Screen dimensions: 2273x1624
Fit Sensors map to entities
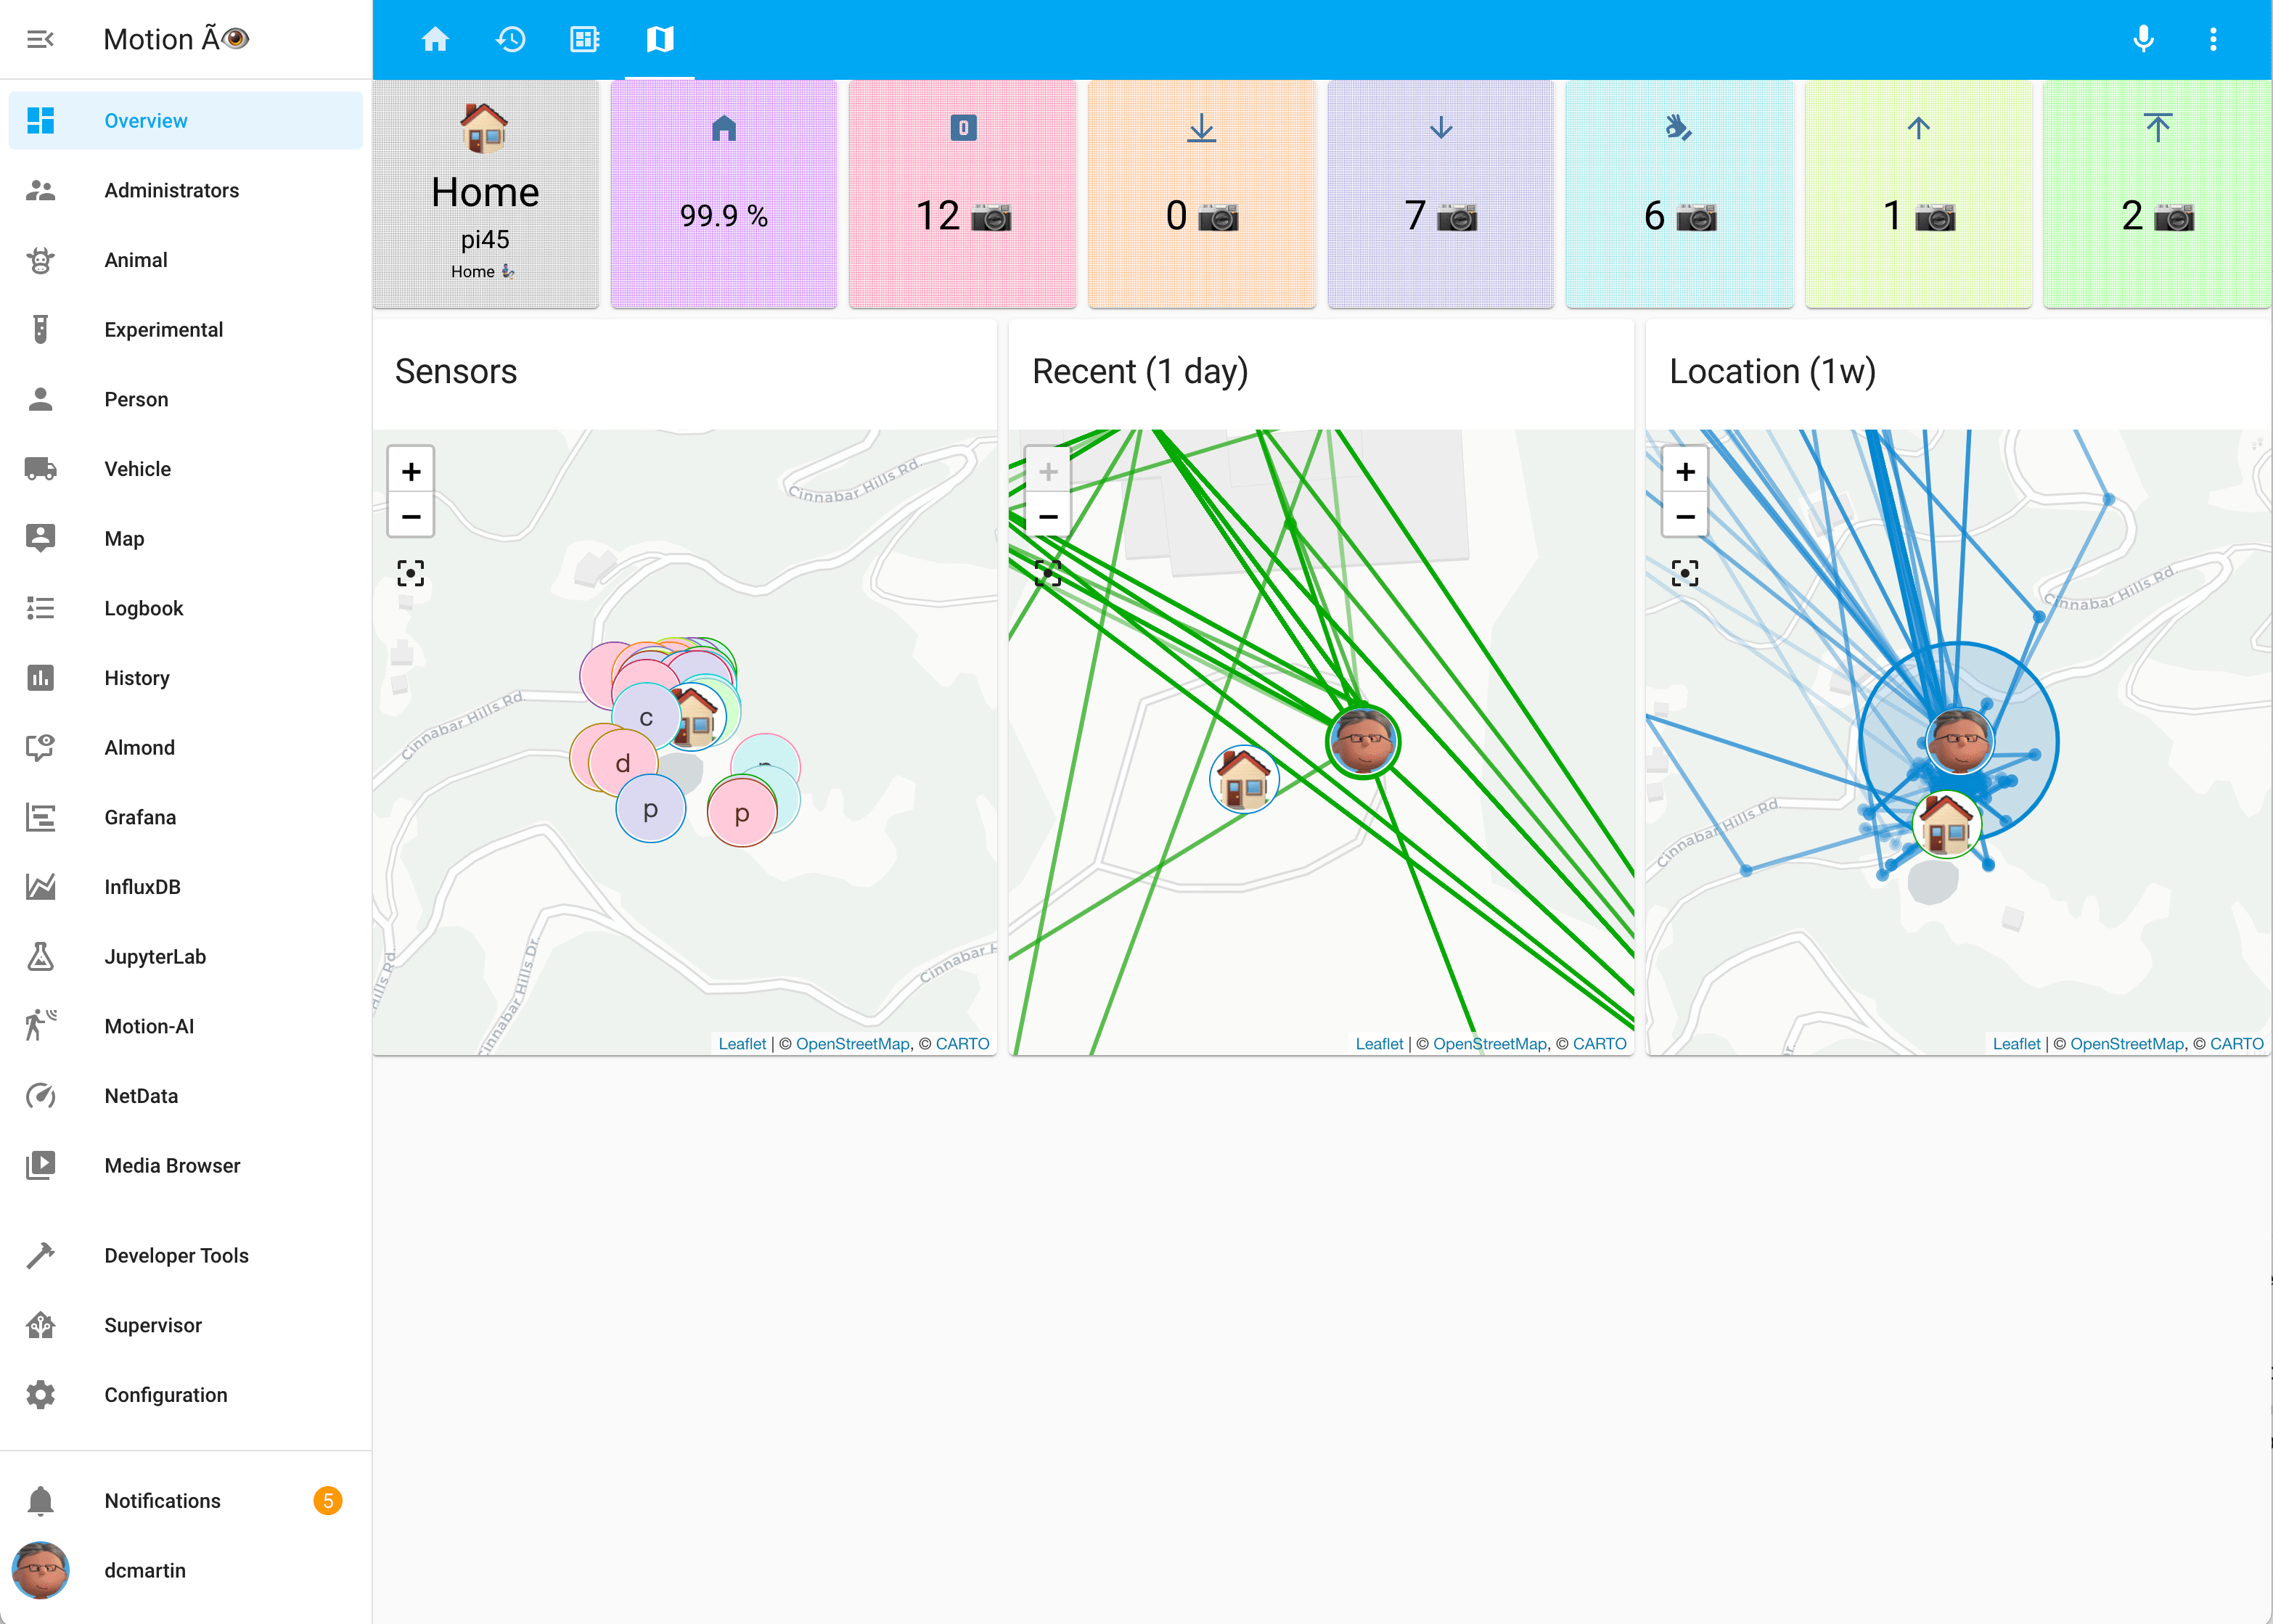[411, 573]
